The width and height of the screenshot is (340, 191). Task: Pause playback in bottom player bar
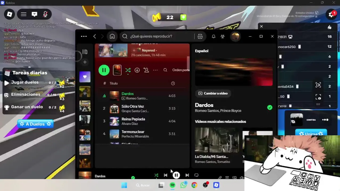click(176, 175)
